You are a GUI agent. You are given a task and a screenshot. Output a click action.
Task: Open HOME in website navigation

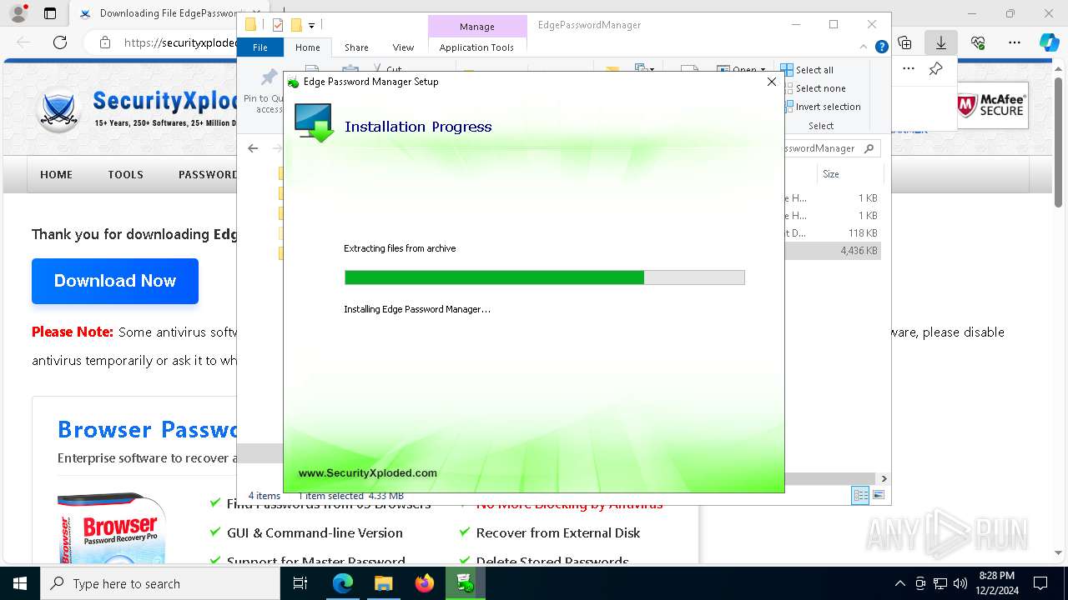pos(57,174)
